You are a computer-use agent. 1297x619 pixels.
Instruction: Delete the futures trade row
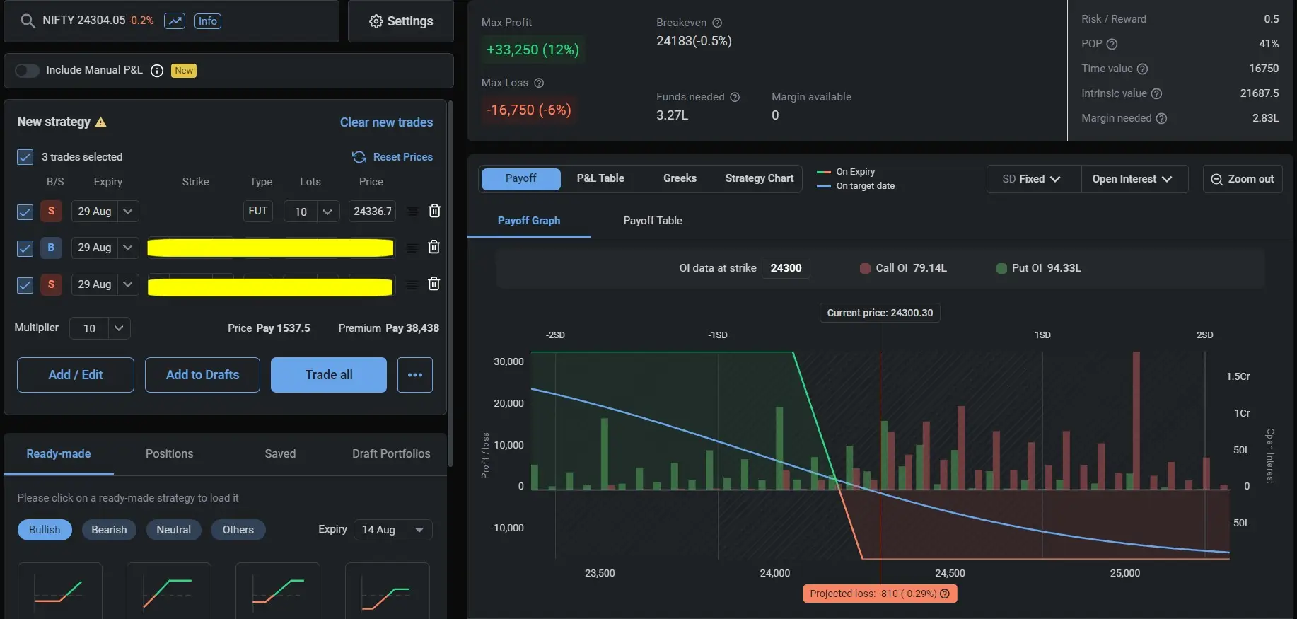pyautogui.click(x=434, y=211)
